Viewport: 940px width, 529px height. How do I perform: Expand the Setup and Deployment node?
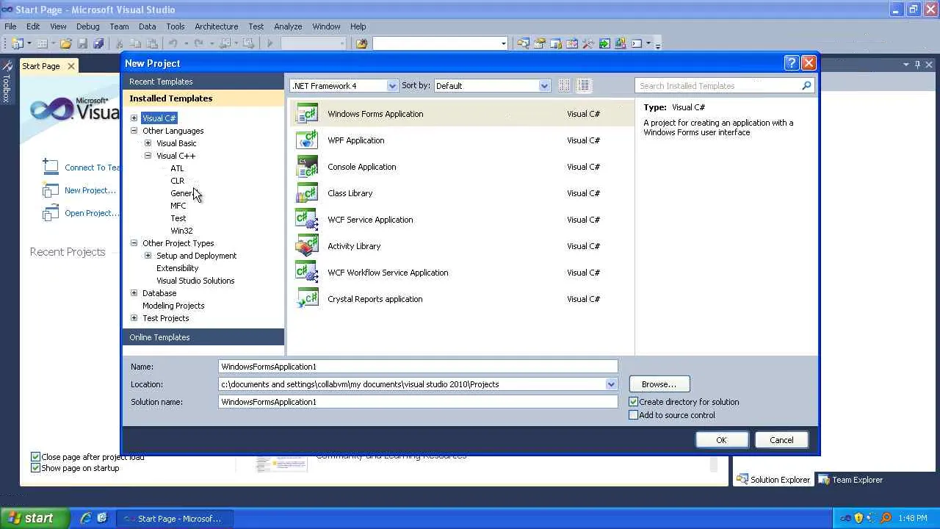click(148, 256)
